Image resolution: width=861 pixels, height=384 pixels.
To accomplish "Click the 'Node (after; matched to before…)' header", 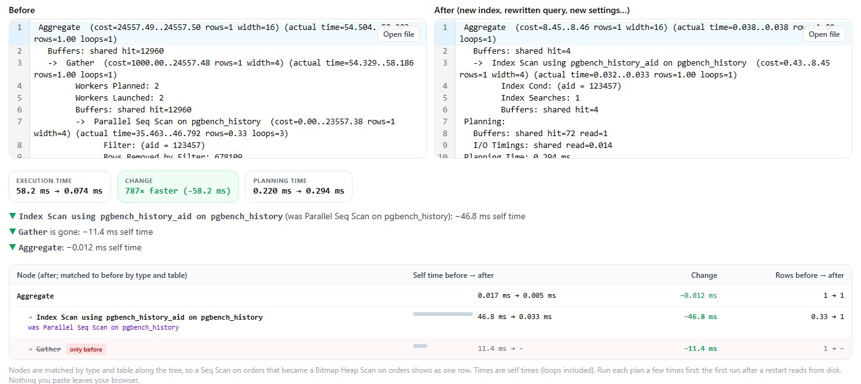I will pyautogui.click(x=102, y=275).
